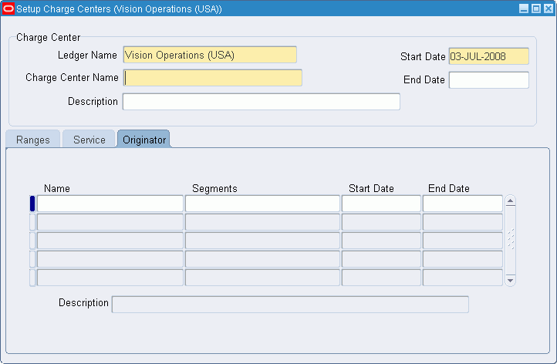Select the Originator tab
The height and width of the screenshot is (364, 557).
pyautogui.click(x=143, y=140)
